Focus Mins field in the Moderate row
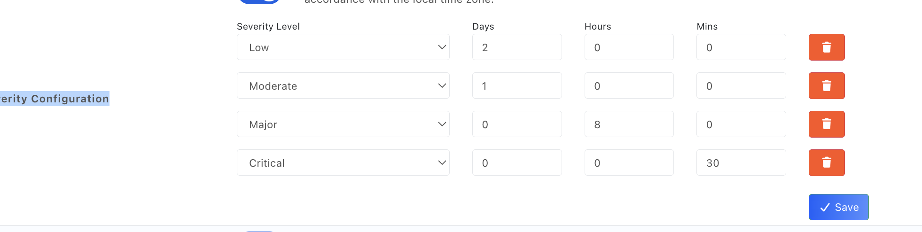922x232 pixels. tap(741, 85)
